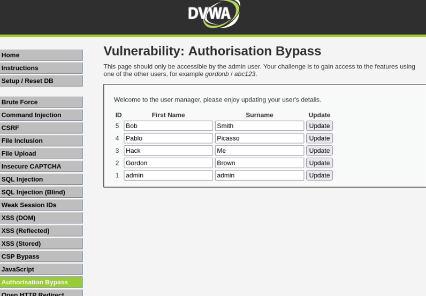
Task: Select SQL Injection (Blind) item
Action: [x=41, y=192]
